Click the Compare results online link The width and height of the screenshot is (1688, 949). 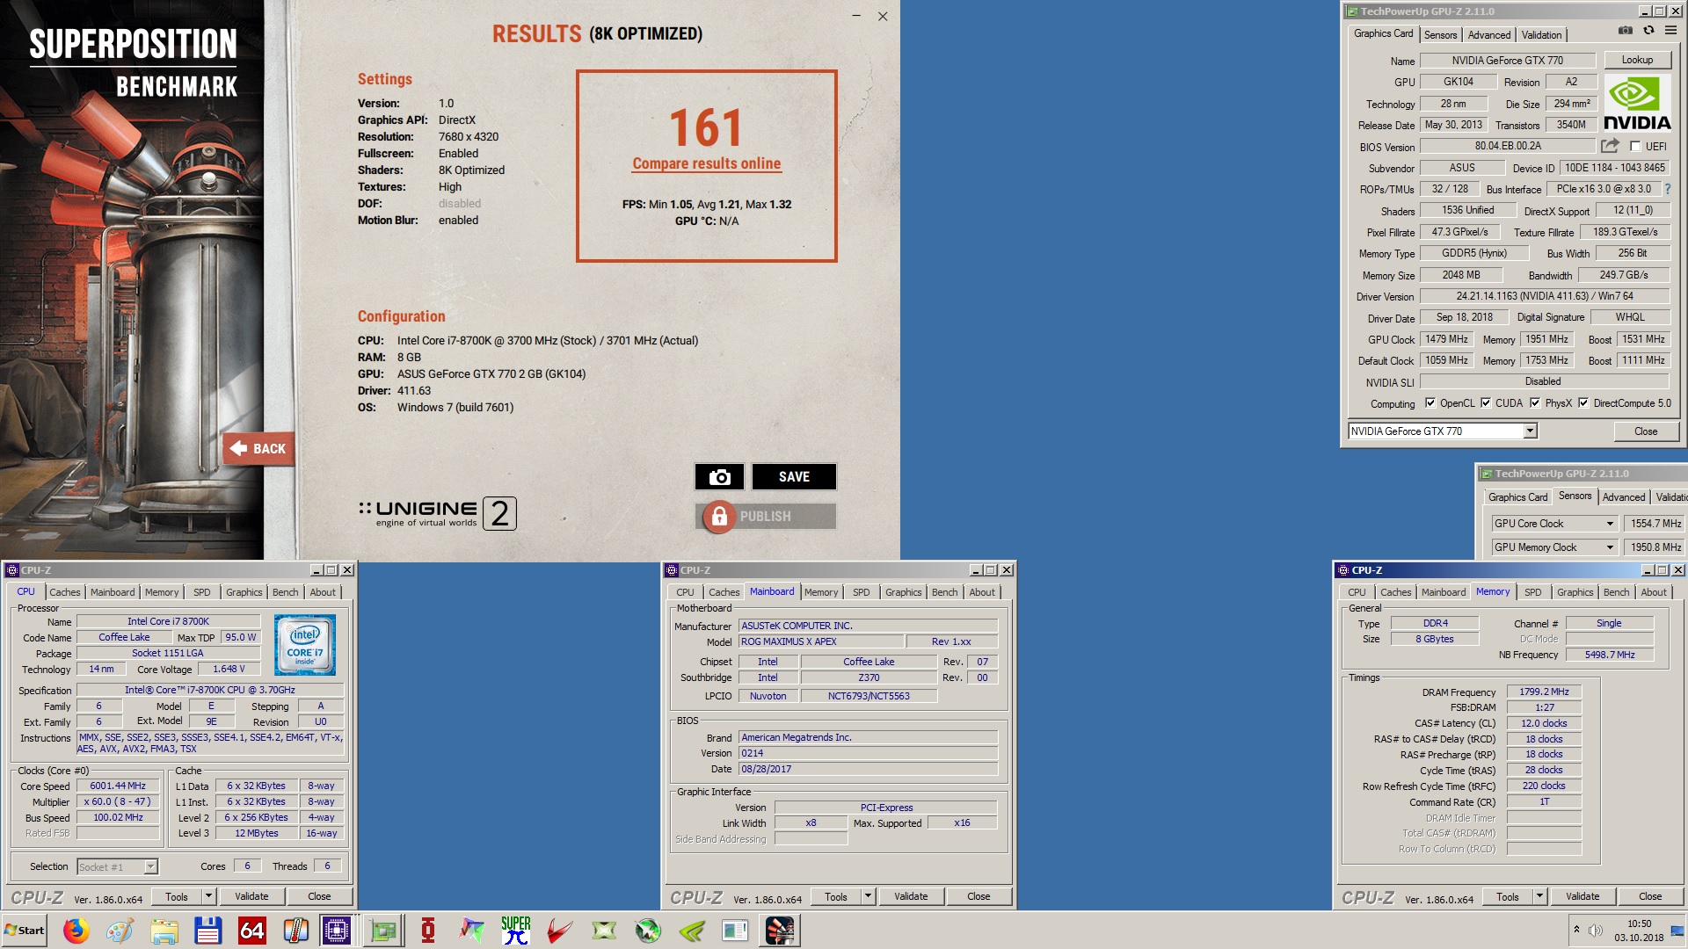point(707,163)
